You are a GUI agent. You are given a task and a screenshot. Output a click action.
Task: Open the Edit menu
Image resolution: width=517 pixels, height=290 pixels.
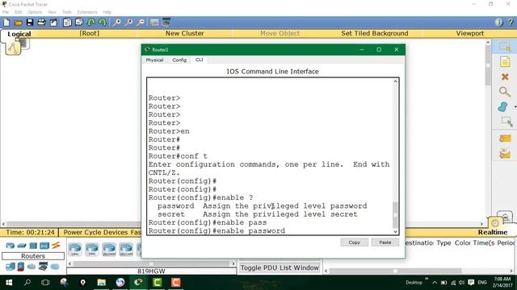pyautogui.click(x=18, y=12)
